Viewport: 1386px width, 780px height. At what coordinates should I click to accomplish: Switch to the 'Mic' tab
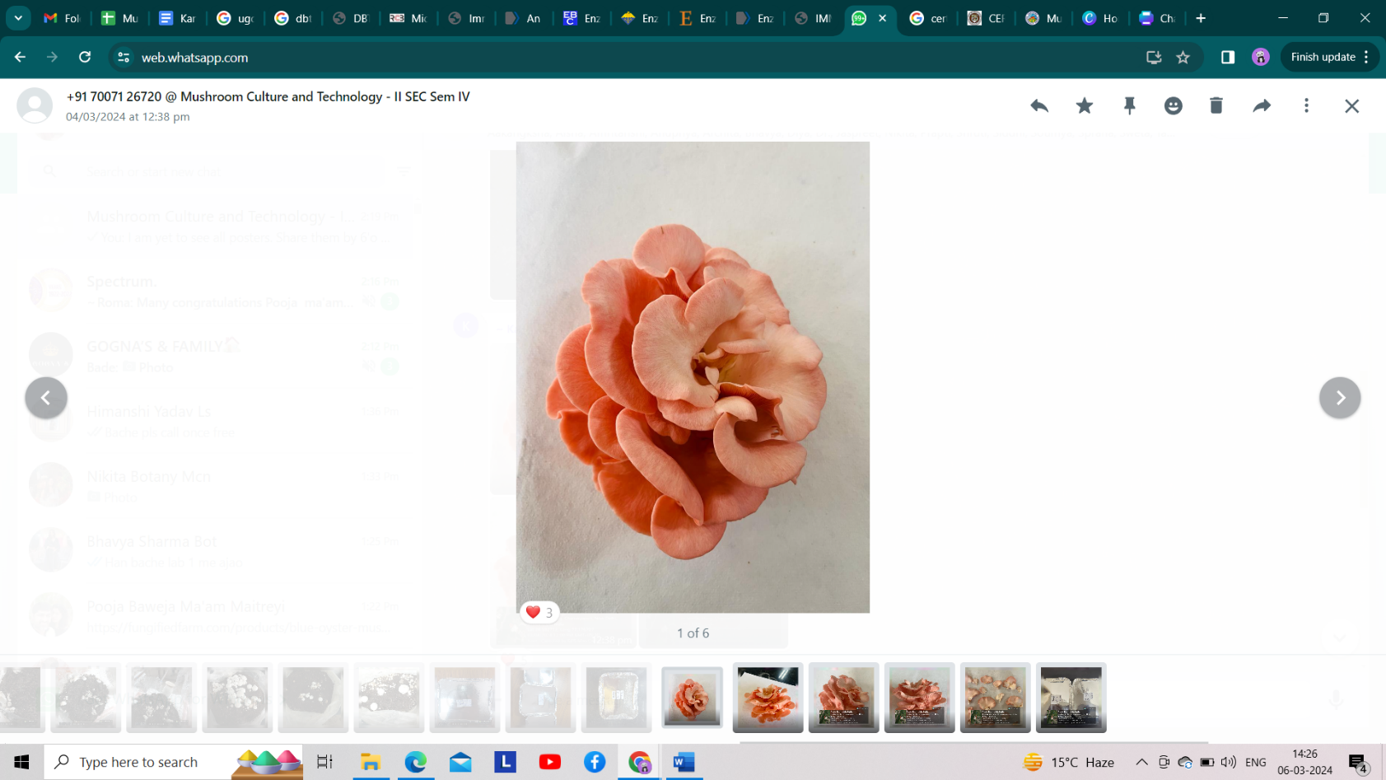pyautogui.click(x=408, y=17)
